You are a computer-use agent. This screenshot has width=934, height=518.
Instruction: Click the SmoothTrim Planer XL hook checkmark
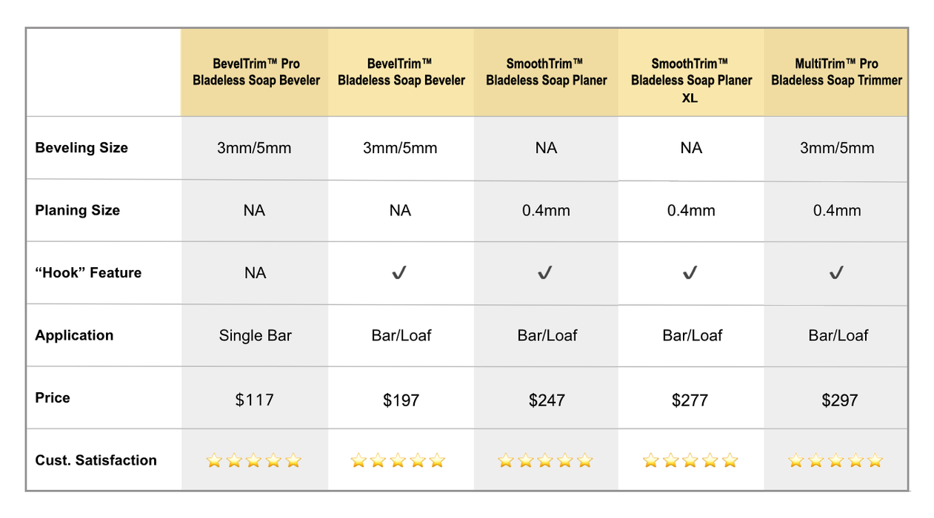tap(690, 273)
